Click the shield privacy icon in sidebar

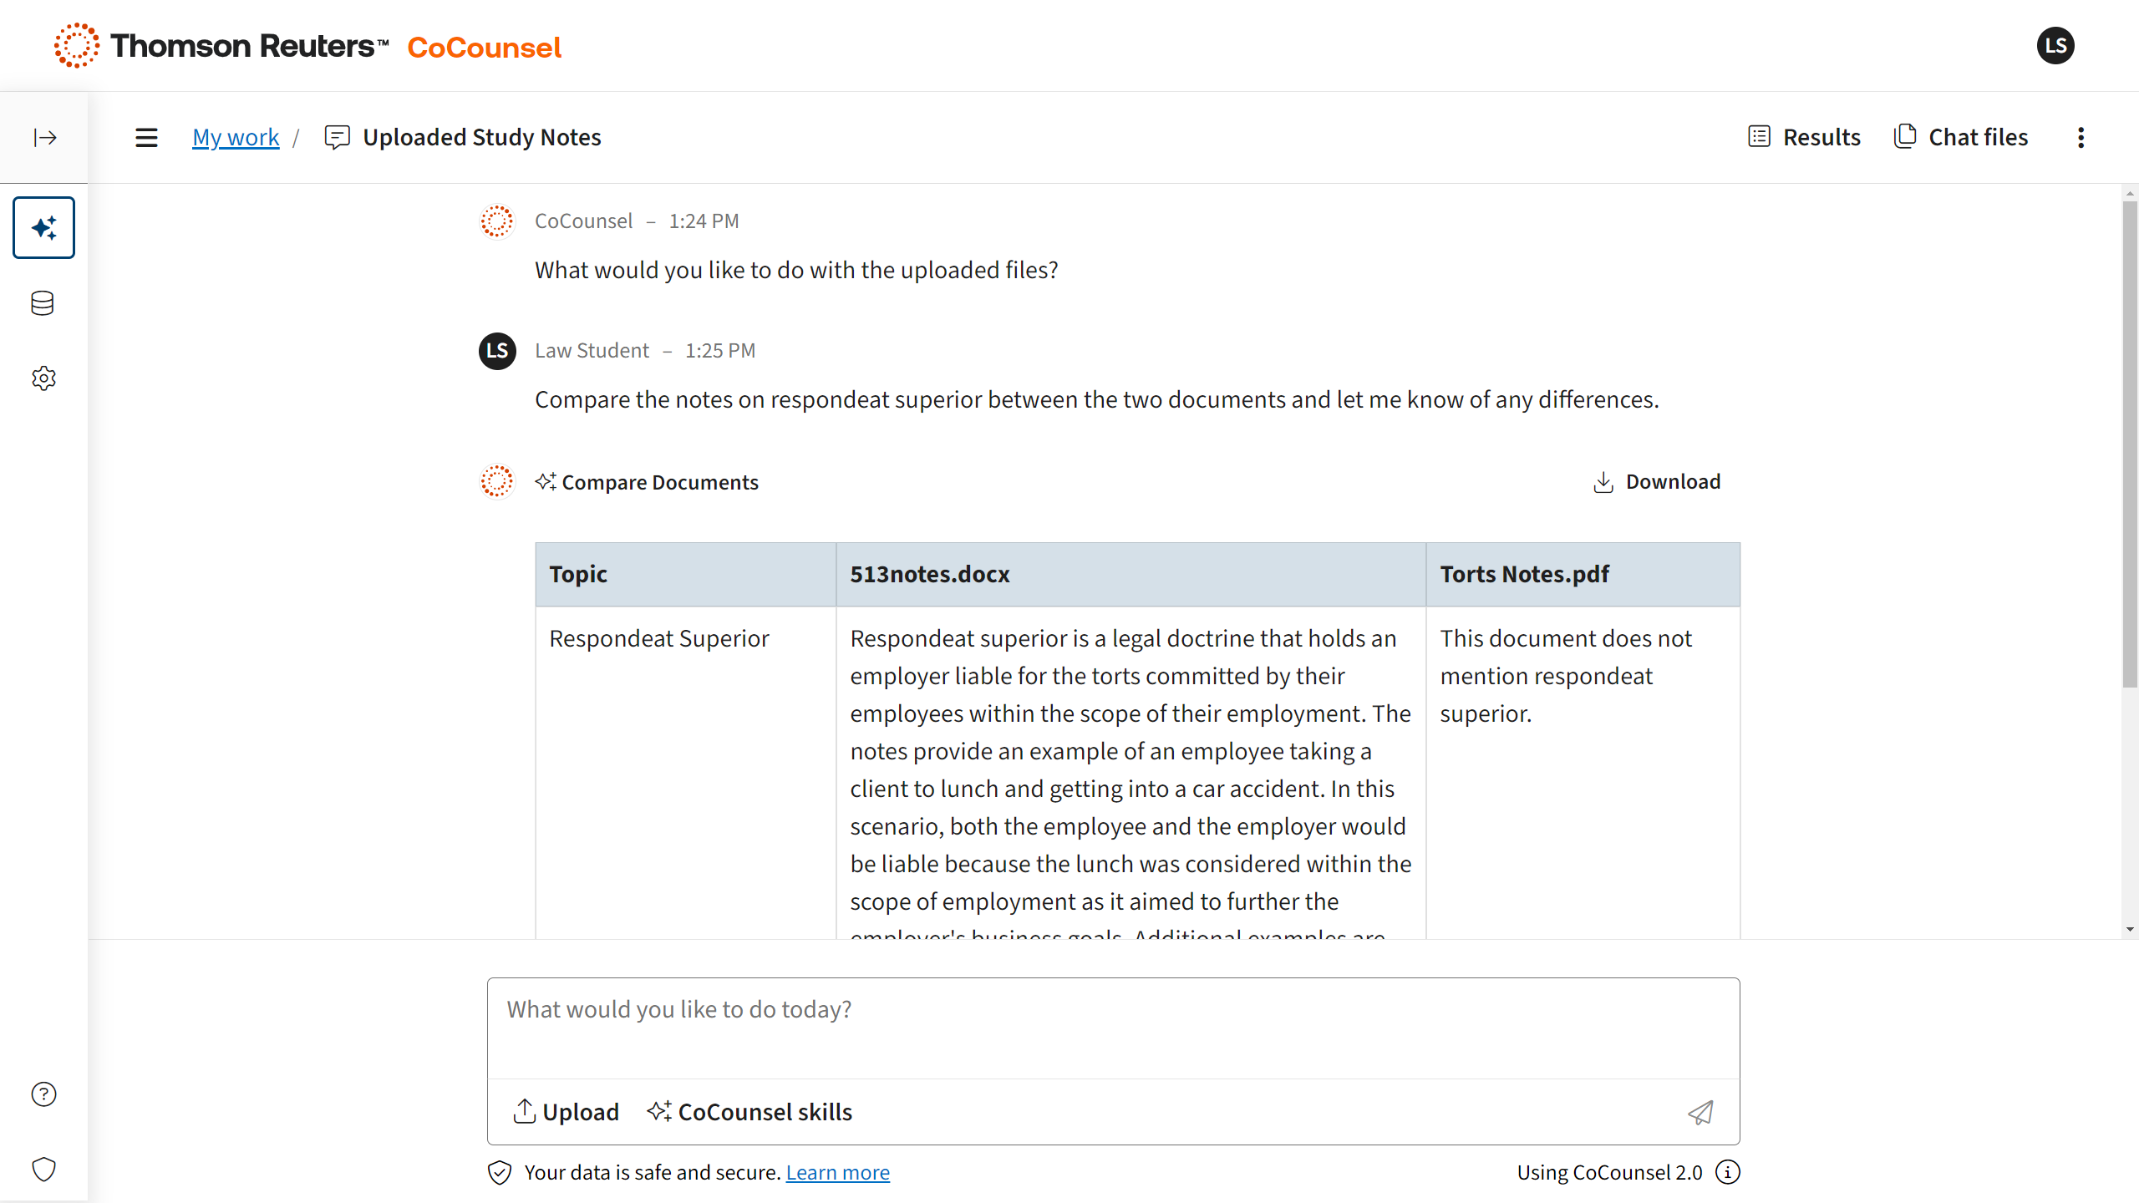pos(43,1170)
